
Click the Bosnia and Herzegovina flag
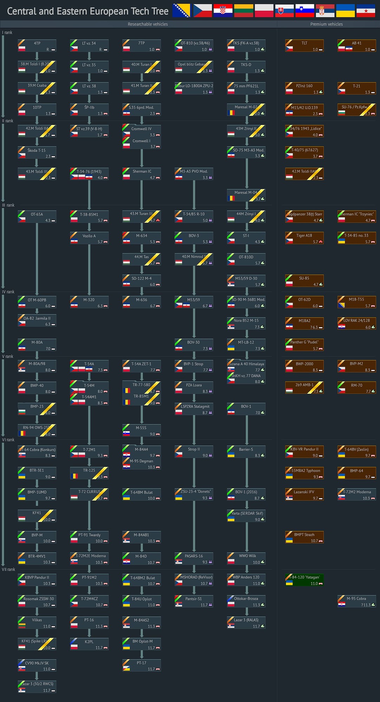(x=181, y=11)
